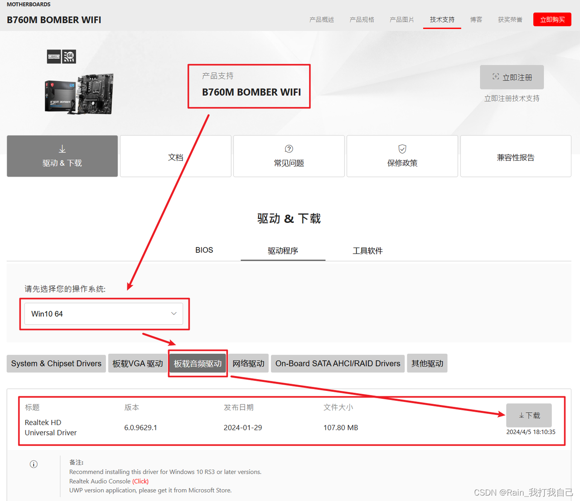Select the 板载VGA 驱动 category
580x501 pixels.
pos(138,363)
